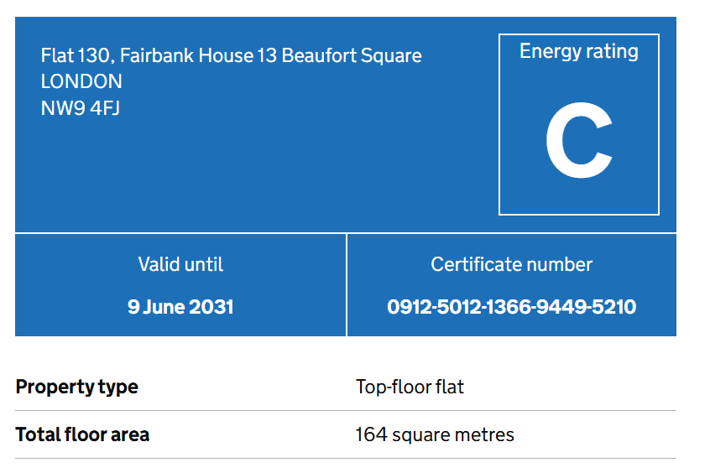Click the certificate number group 9449
This screenshot has height=473, width=710.
[x=562, y=307]
